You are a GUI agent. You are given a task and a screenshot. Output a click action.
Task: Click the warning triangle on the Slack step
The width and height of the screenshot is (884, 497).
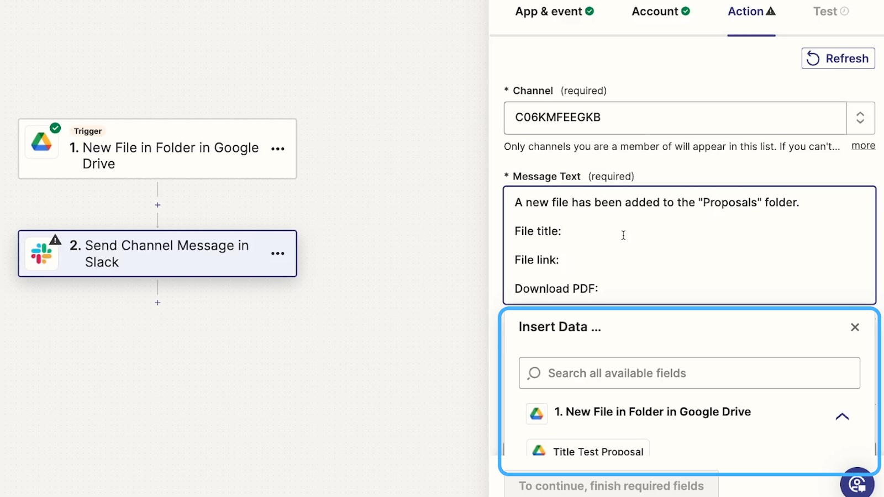pos(55,240)
